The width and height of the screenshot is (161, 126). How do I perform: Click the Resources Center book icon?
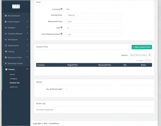[x=5, y=57]
